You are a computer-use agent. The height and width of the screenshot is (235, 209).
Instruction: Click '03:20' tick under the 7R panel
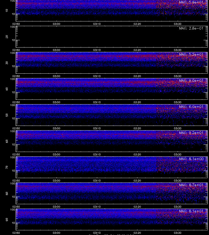(x=137, y=180)
